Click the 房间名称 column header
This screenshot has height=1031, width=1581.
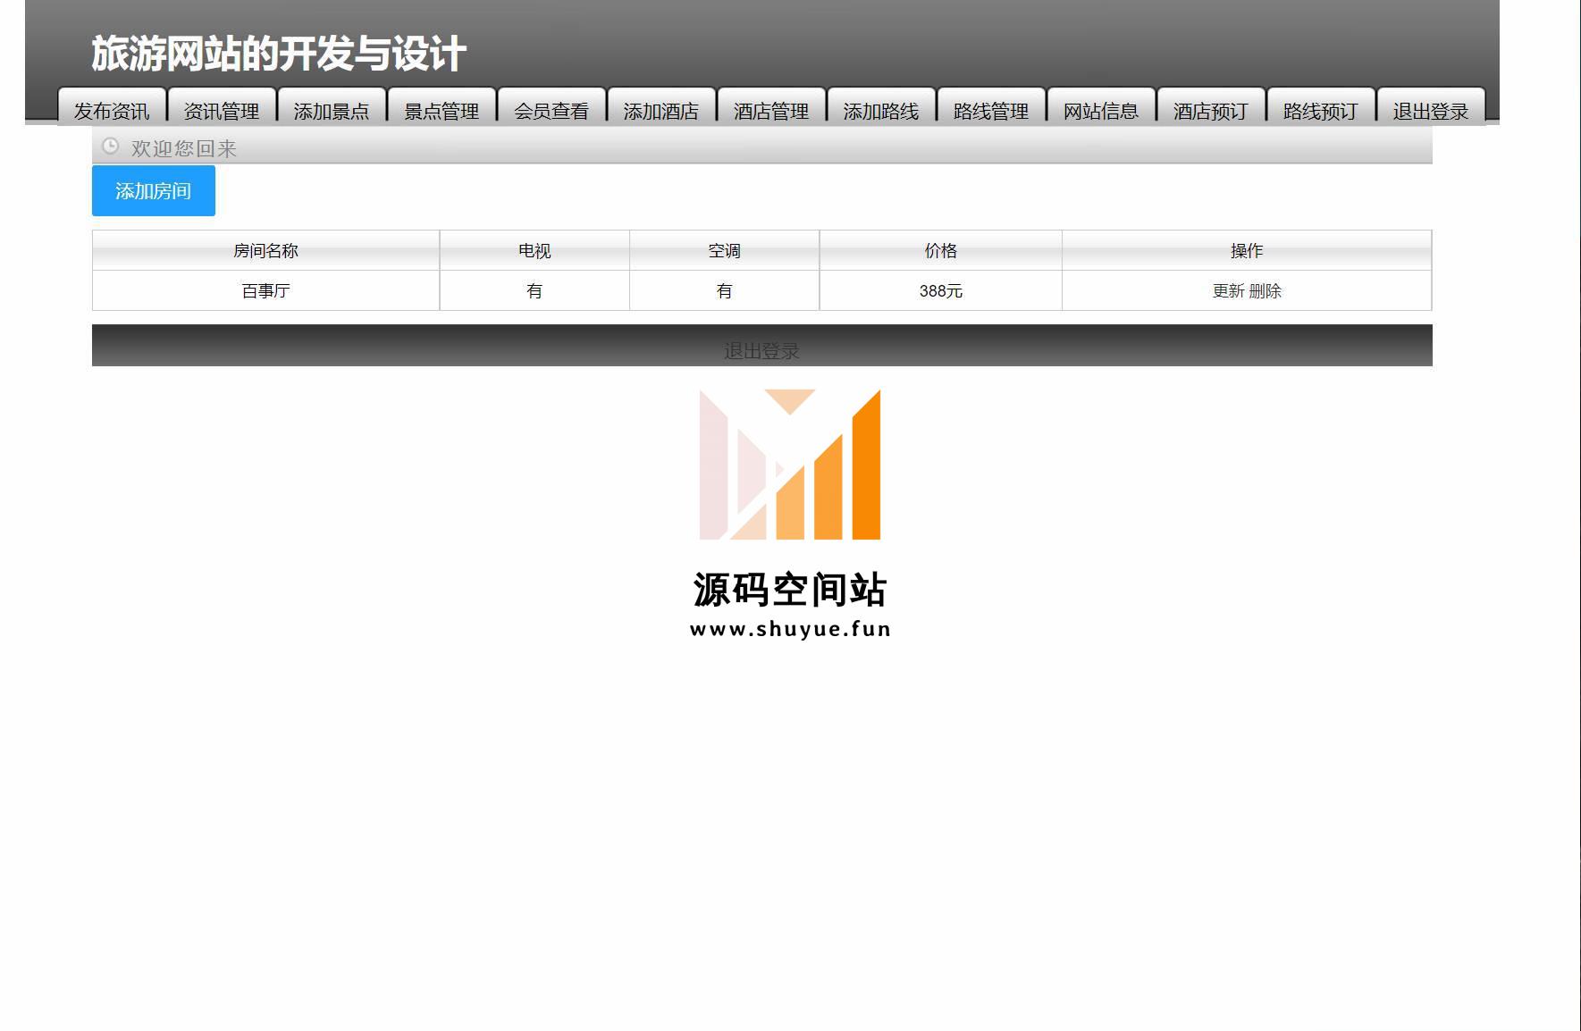point(266,251)
